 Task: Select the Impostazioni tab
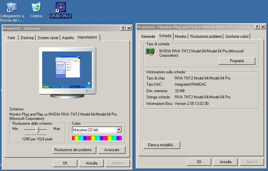87,37
